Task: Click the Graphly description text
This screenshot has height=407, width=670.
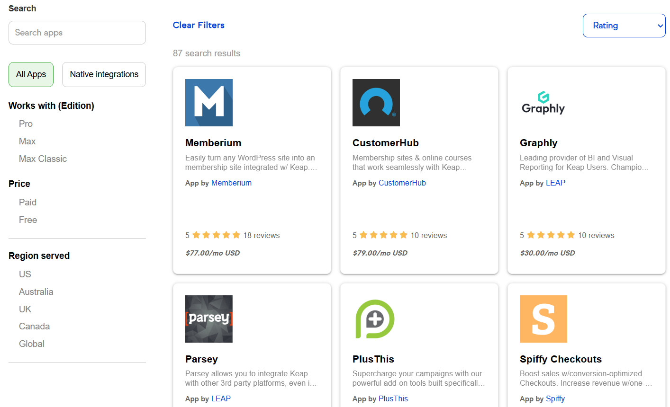Action: click(x=584, y=162)
